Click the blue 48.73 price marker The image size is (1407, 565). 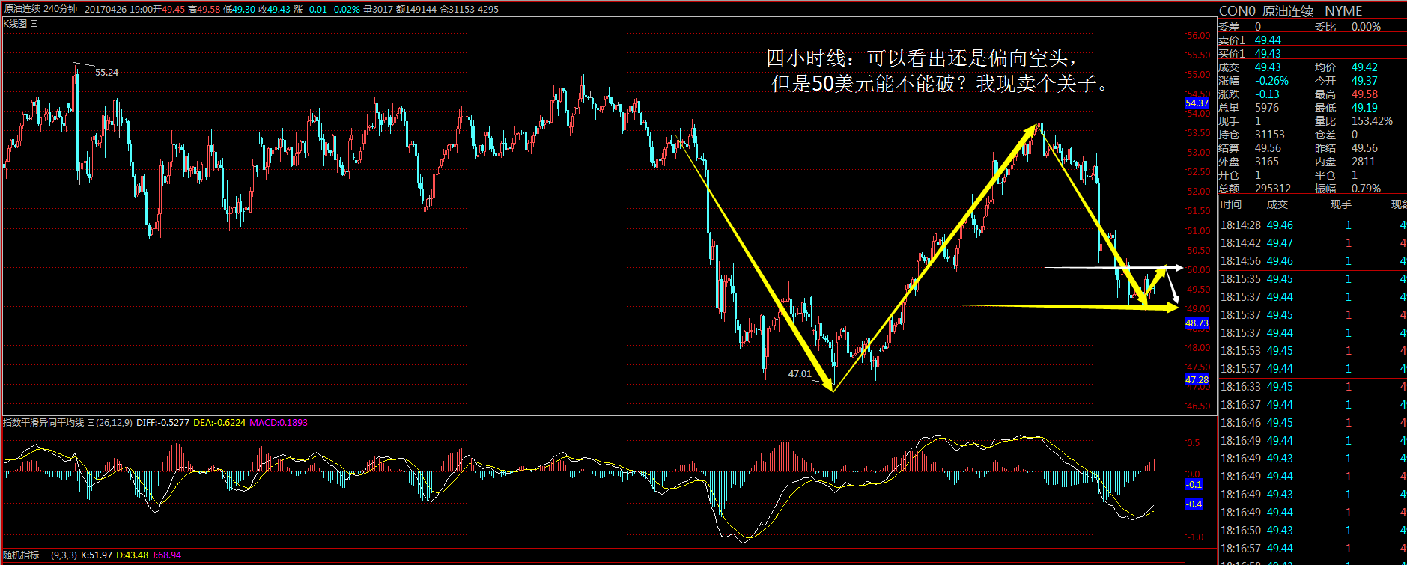[x=1197, y=323]
